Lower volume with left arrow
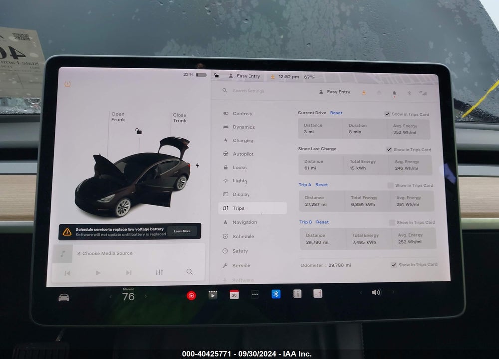This screenshot has height=359, width=499. pyautogui.click(x=361, y=292)
